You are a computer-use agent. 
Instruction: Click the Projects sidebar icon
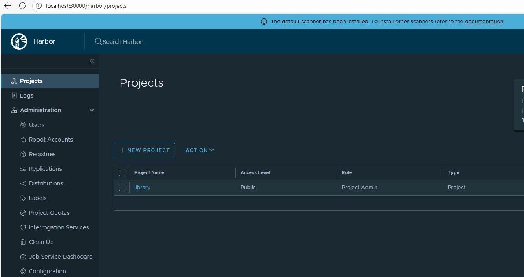(14, 81)
